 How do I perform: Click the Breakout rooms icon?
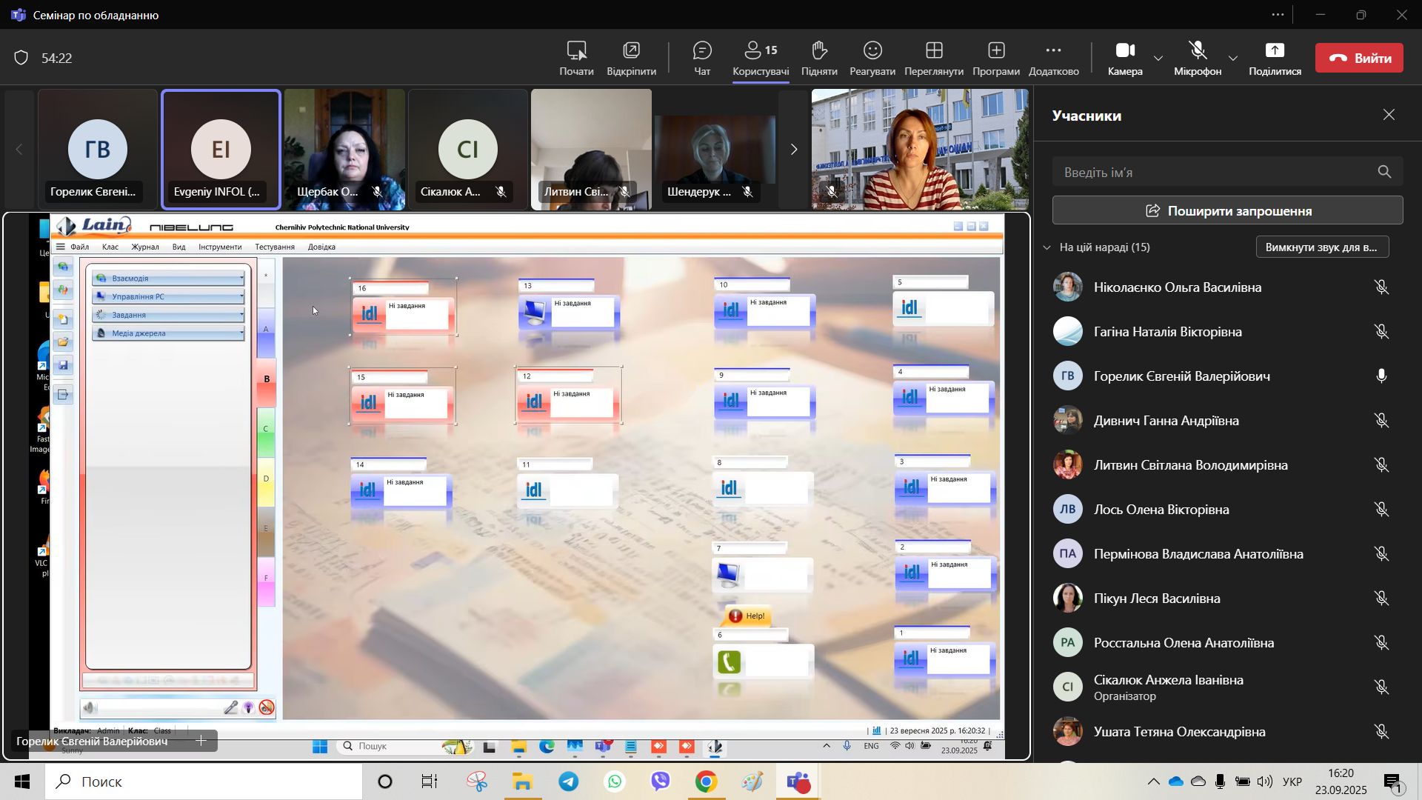[576, 50]
